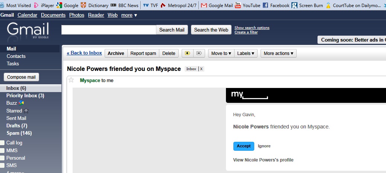Open the Google bookmark
Image resolution: width=386 pixels, height=173 pixels.
pyautogui.click(x=67, y=5)
